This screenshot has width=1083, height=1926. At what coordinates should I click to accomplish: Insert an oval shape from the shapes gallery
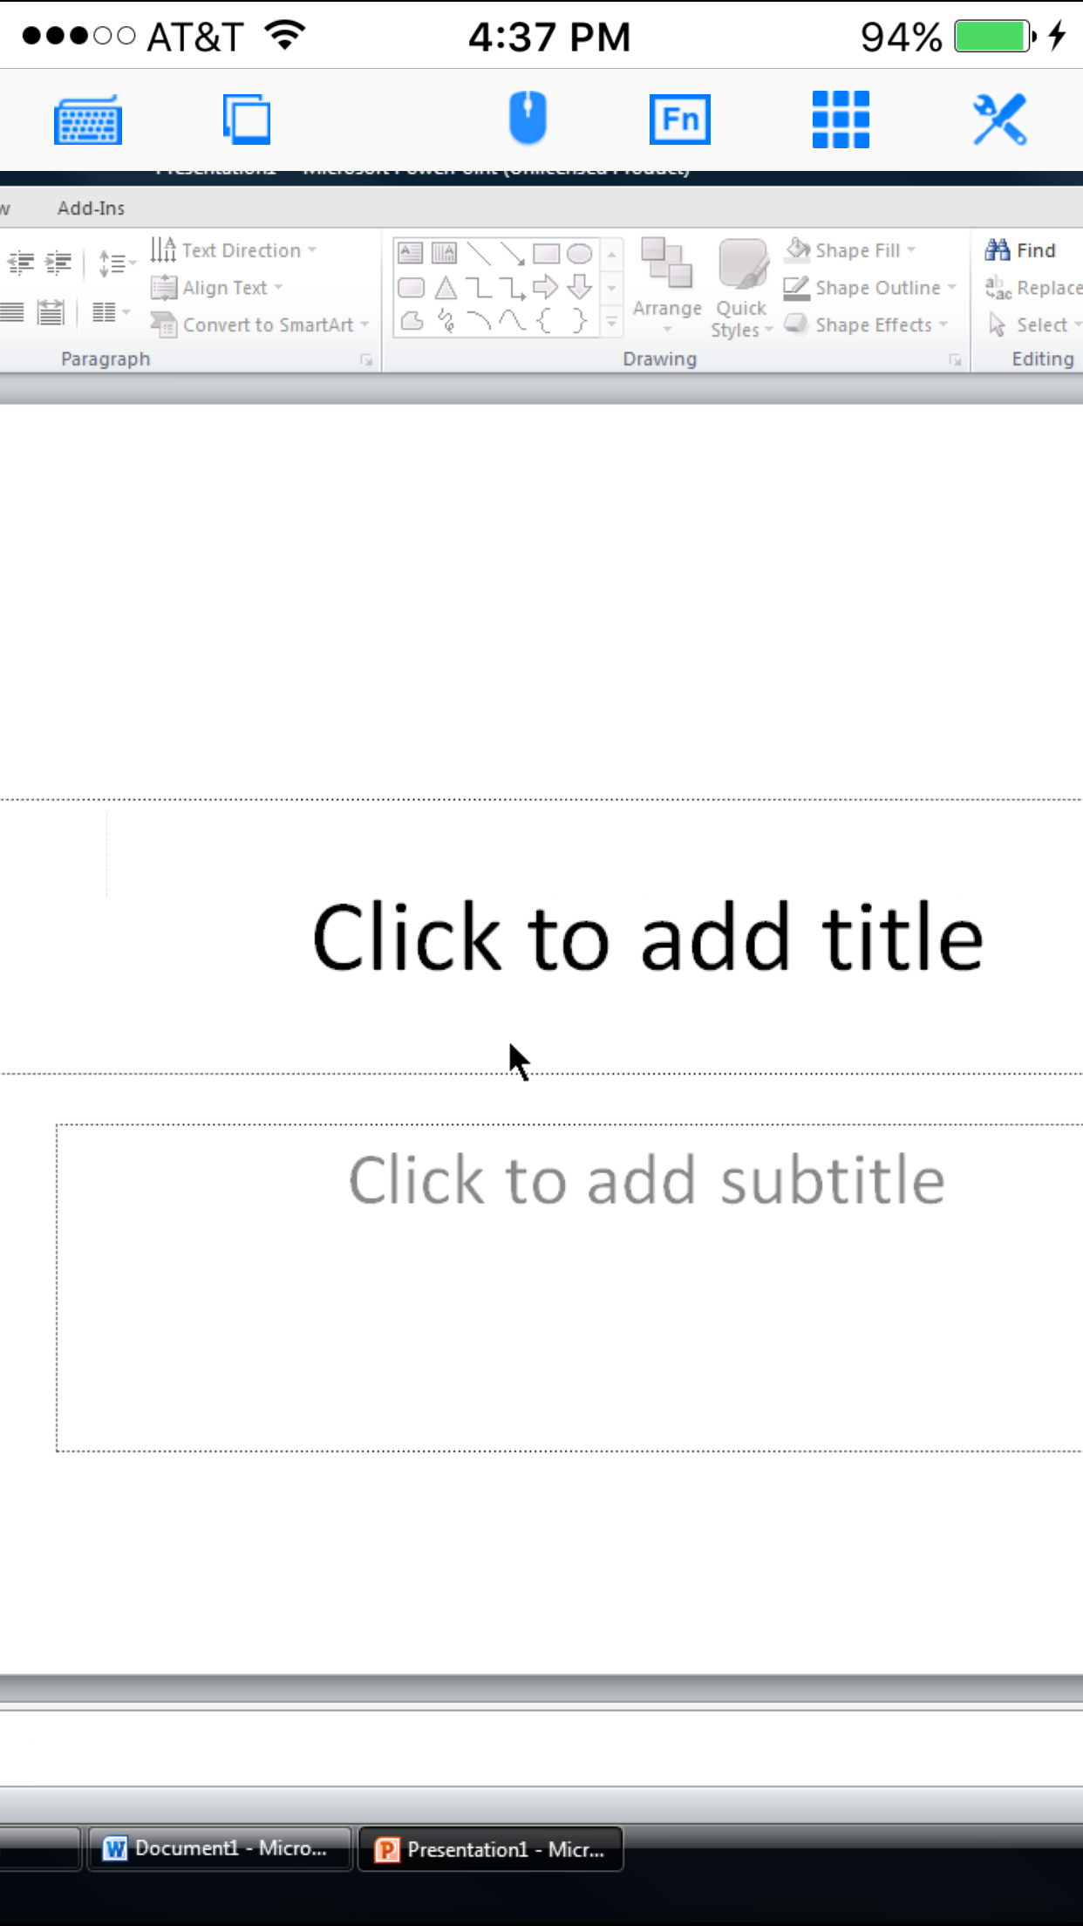pos(578,253)
